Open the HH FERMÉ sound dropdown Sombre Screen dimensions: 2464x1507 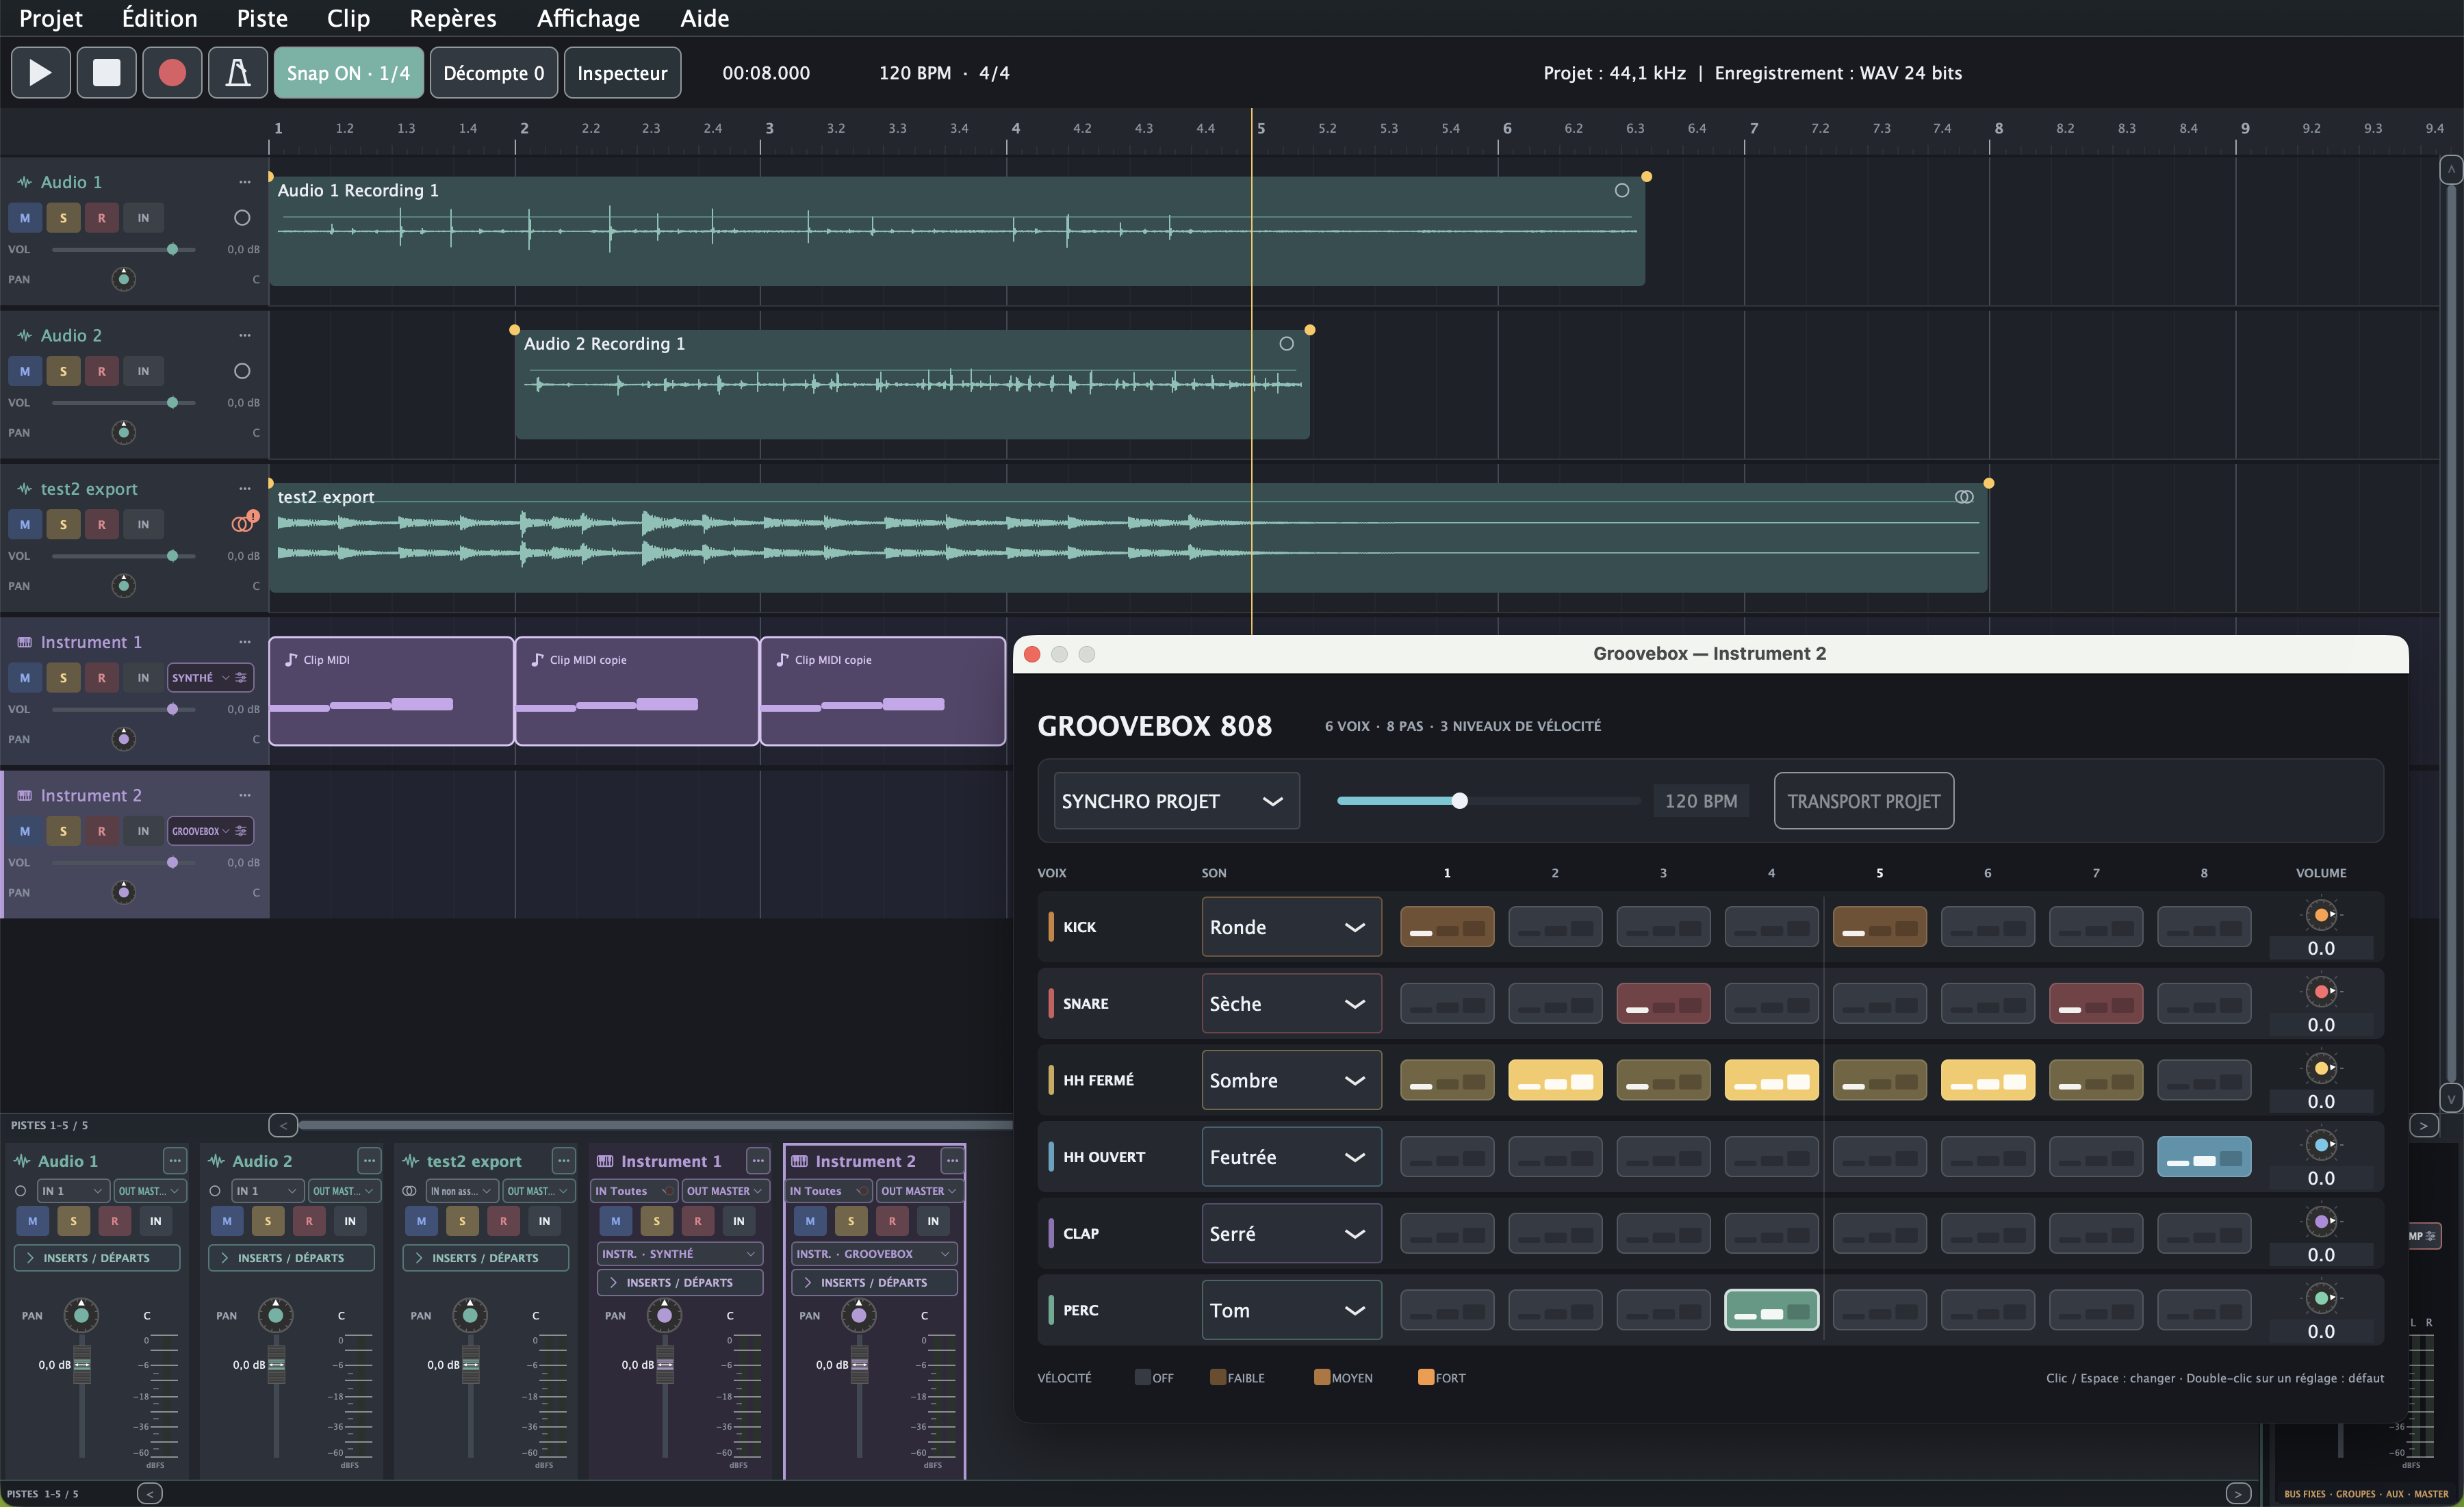coord(1291,1080)
